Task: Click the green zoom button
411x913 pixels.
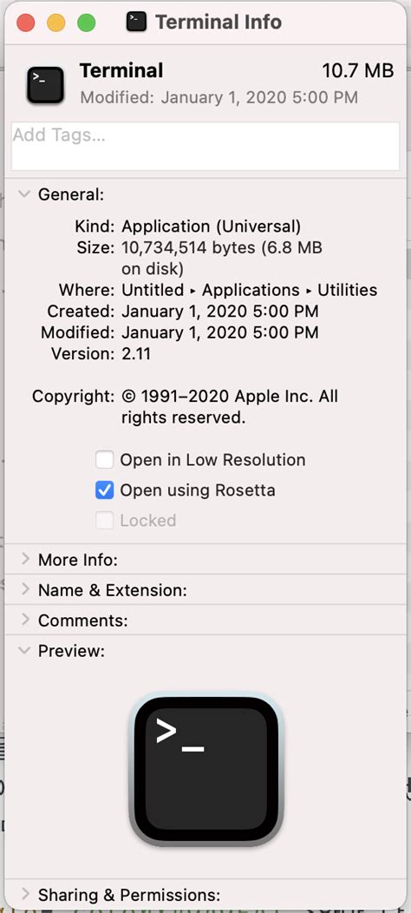Action: [87, 23]
